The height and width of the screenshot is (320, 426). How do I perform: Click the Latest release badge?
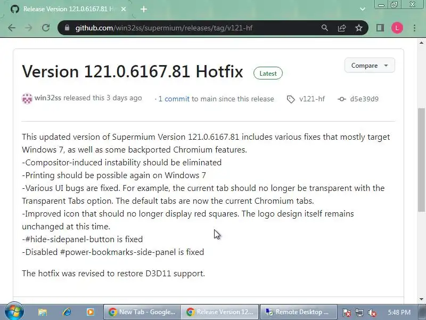(x=268, y=73)
